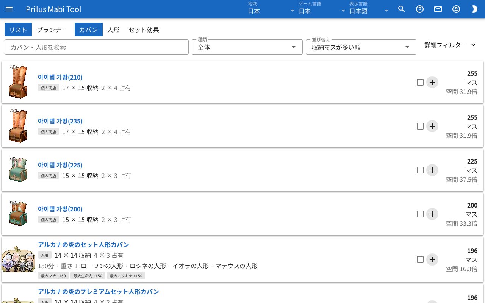Viewport: 485px width, 303px height.
Task: Check the box for 아이템 가방(225)
Action: (420, 170)
